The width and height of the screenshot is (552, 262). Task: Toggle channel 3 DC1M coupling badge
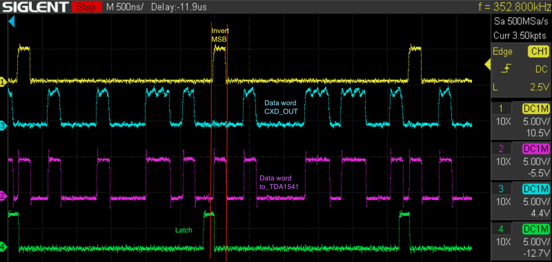(536, 189)
